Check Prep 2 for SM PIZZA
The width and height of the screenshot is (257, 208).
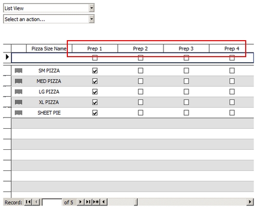click(x=140, y=71)
